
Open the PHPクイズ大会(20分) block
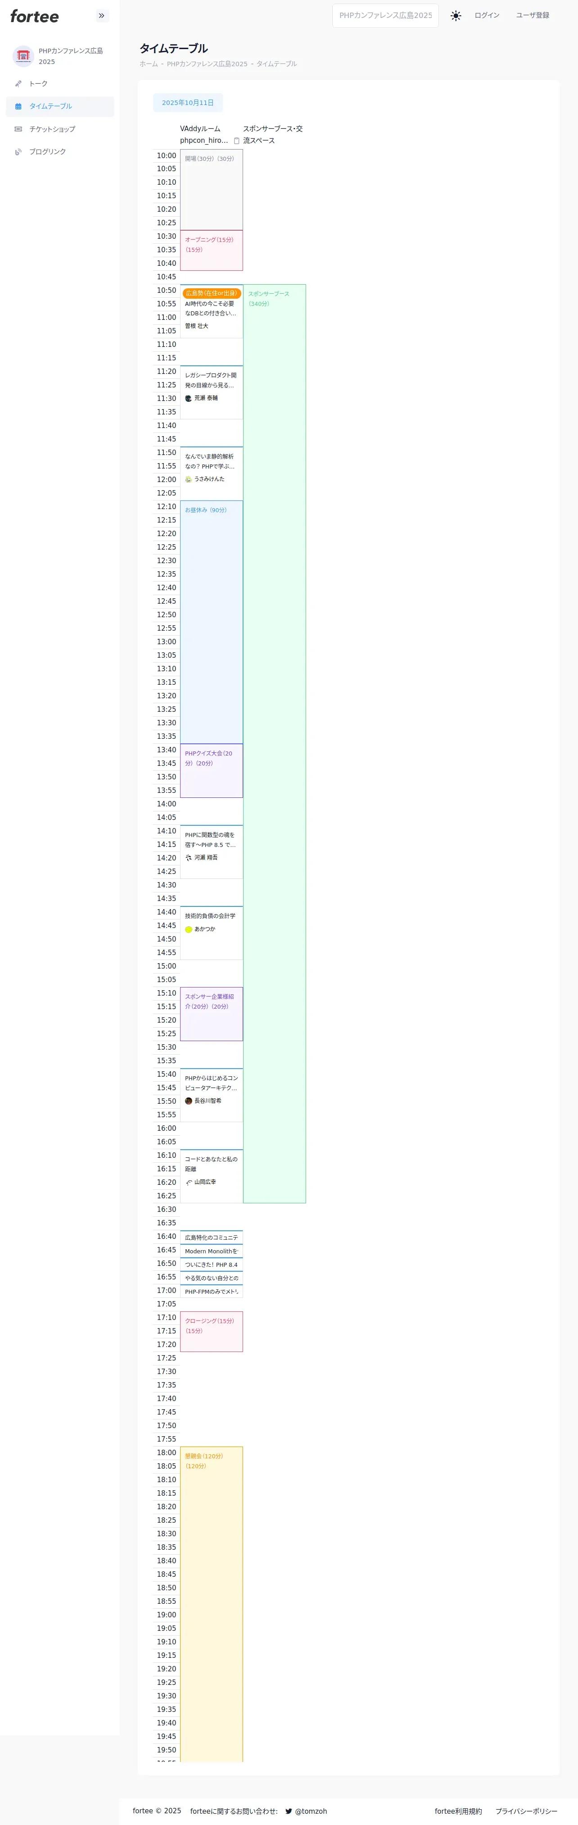(x=211, y=771)
